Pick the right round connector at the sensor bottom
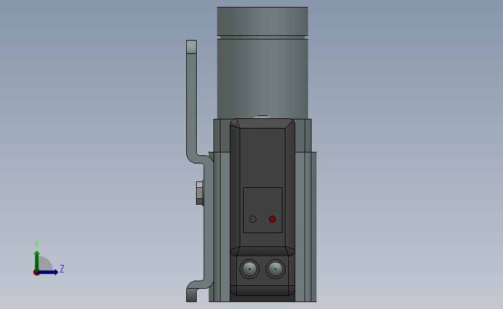This screenshot has width=503, height=309. pos(276,269)
